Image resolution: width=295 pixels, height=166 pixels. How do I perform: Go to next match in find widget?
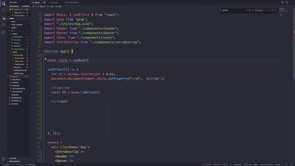coord(269,10)
